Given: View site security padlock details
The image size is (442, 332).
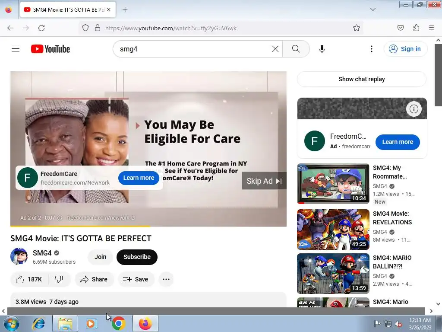Looking at the screenshot, I should pos(98,28).
